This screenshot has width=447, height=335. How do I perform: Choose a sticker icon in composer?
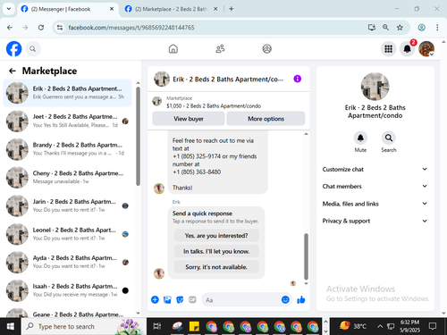[x=180, y=300]
